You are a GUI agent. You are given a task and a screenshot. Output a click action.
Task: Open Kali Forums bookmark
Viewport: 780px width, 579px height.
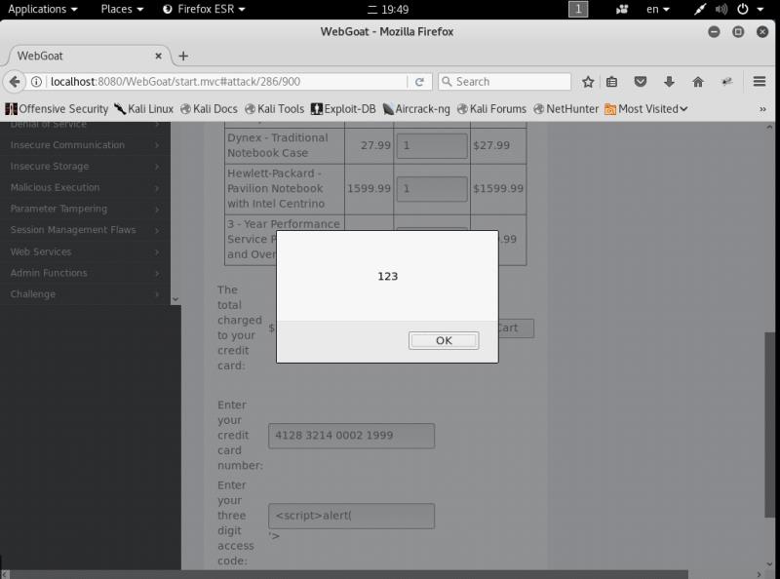pos(491,109)
